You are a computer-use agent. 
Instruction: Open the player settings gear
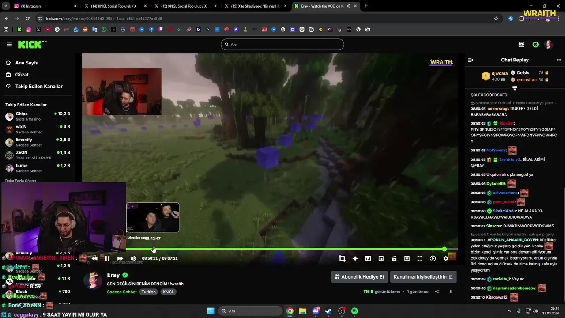point(446,258)
